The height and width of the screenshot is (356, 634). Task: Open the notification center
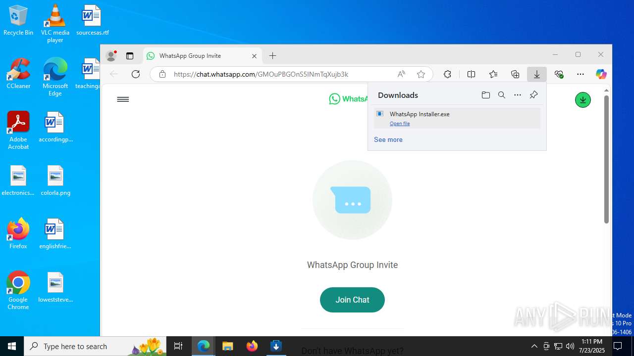coord(618,346)
